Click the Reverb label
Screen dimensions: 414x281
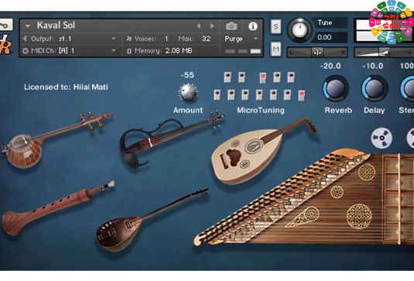[x=338, y=110]
